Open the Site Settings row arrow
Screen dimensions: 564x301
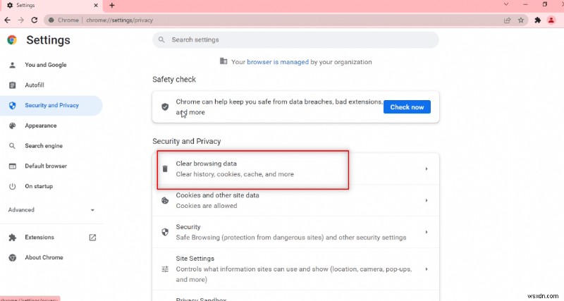(426, 269)
